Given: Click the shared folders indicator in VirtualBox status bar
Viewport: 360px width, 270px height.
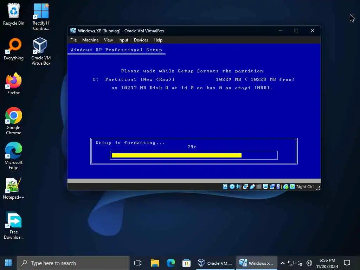Looking at the screenshot, I should [x=259, y=187].
